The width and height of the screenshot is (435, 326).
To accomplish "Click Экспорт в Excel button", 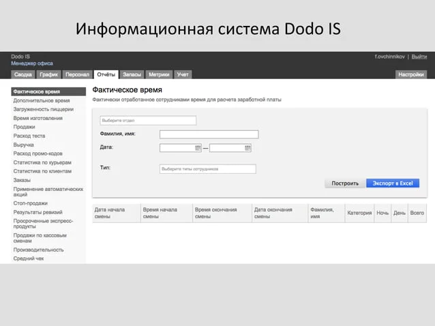I will tap(393, 183).
